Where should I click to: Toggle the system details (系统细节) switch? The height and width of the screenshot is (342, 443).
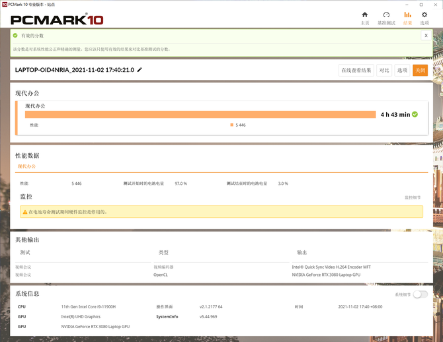pyautogui.click(x=420, y=294)
